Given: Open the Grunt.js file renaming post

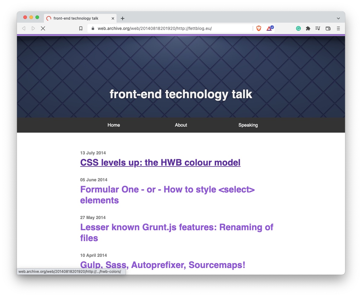Looking at the screenshot, I should coord(176,232).
